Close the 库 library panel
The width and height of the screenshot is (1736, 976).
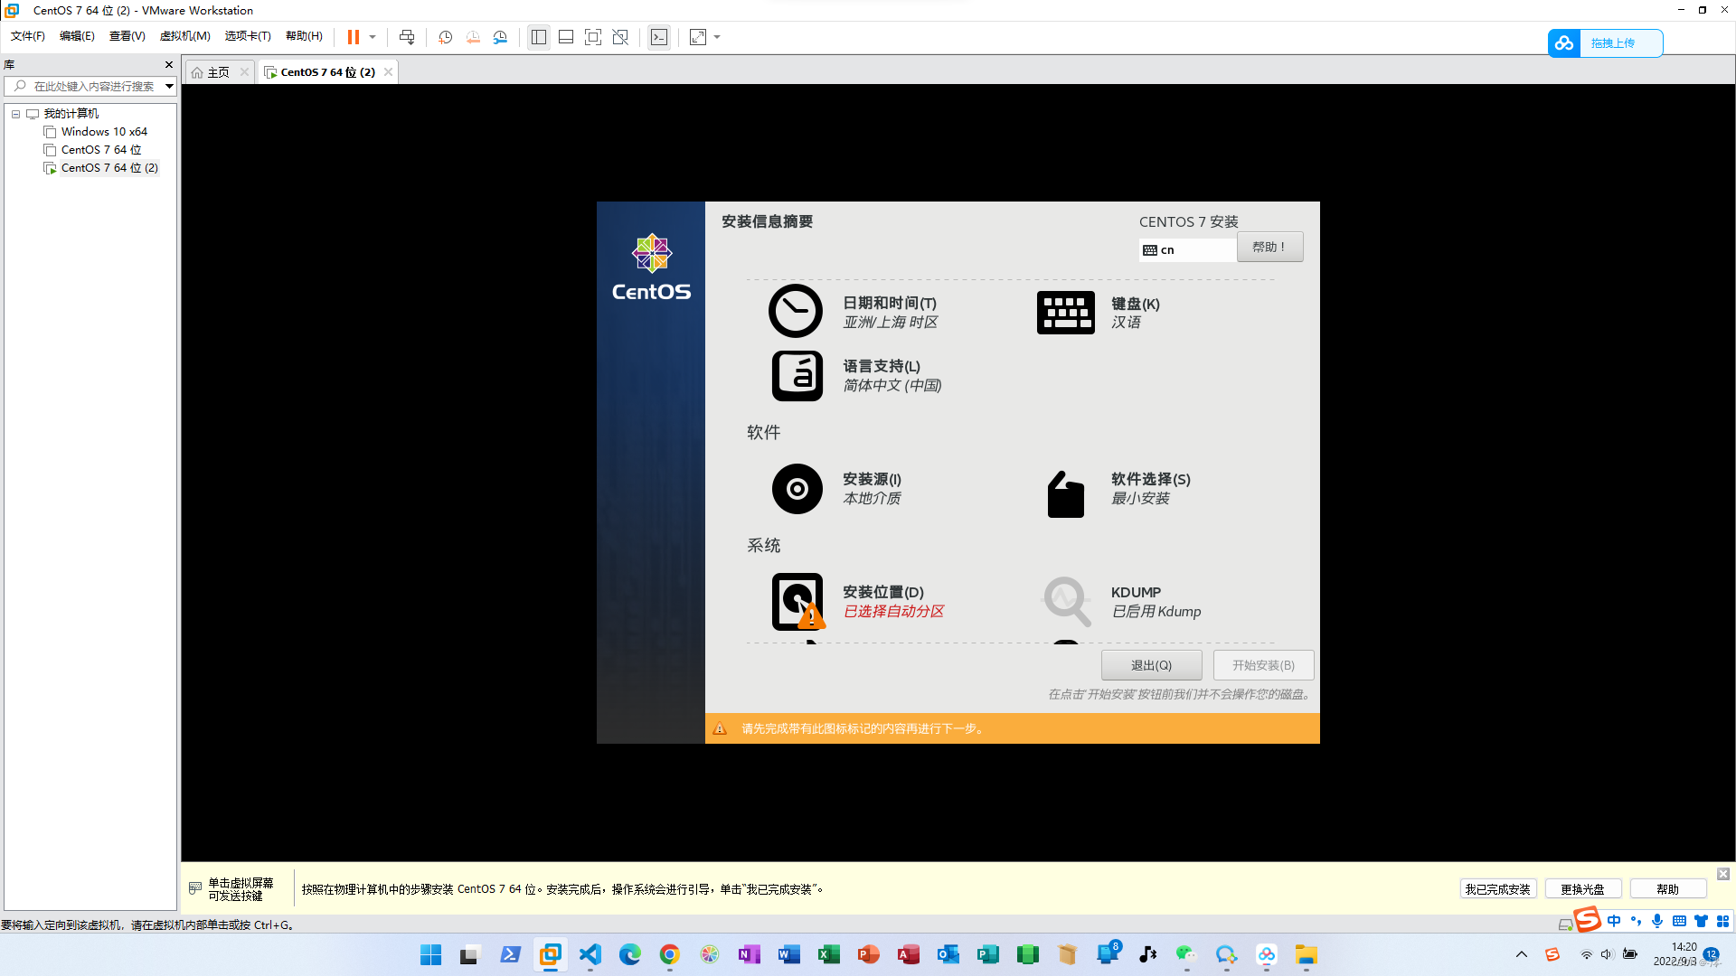pos(169,64)
